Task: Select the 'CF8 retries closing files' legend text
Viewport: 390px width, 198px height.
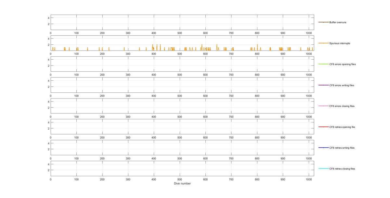Action: coord(342,169)
